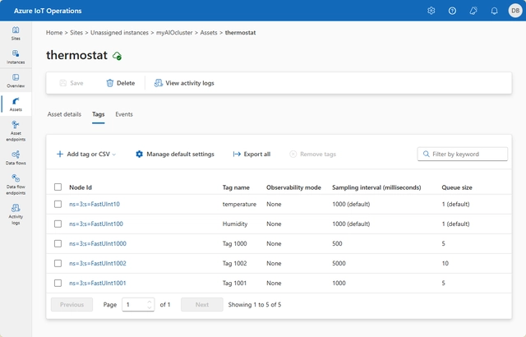Switch to the Events tab

coord(124,114)
